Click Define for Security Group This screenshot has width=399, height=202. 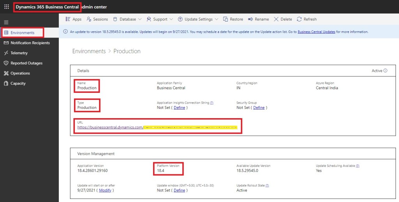[259, 108]
